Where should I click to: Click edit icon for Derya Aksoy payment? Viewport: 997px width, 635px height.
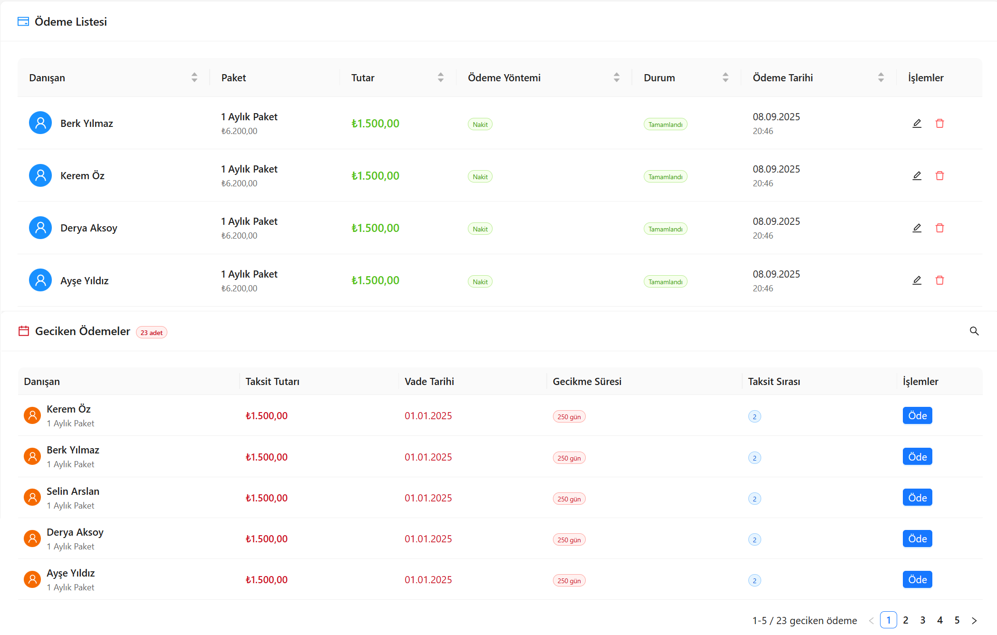917,228
